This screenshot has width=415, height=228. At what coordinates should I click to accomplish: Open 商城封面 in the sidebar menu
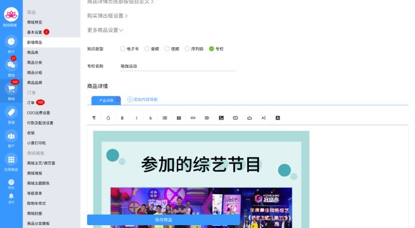tap(35, 214)
